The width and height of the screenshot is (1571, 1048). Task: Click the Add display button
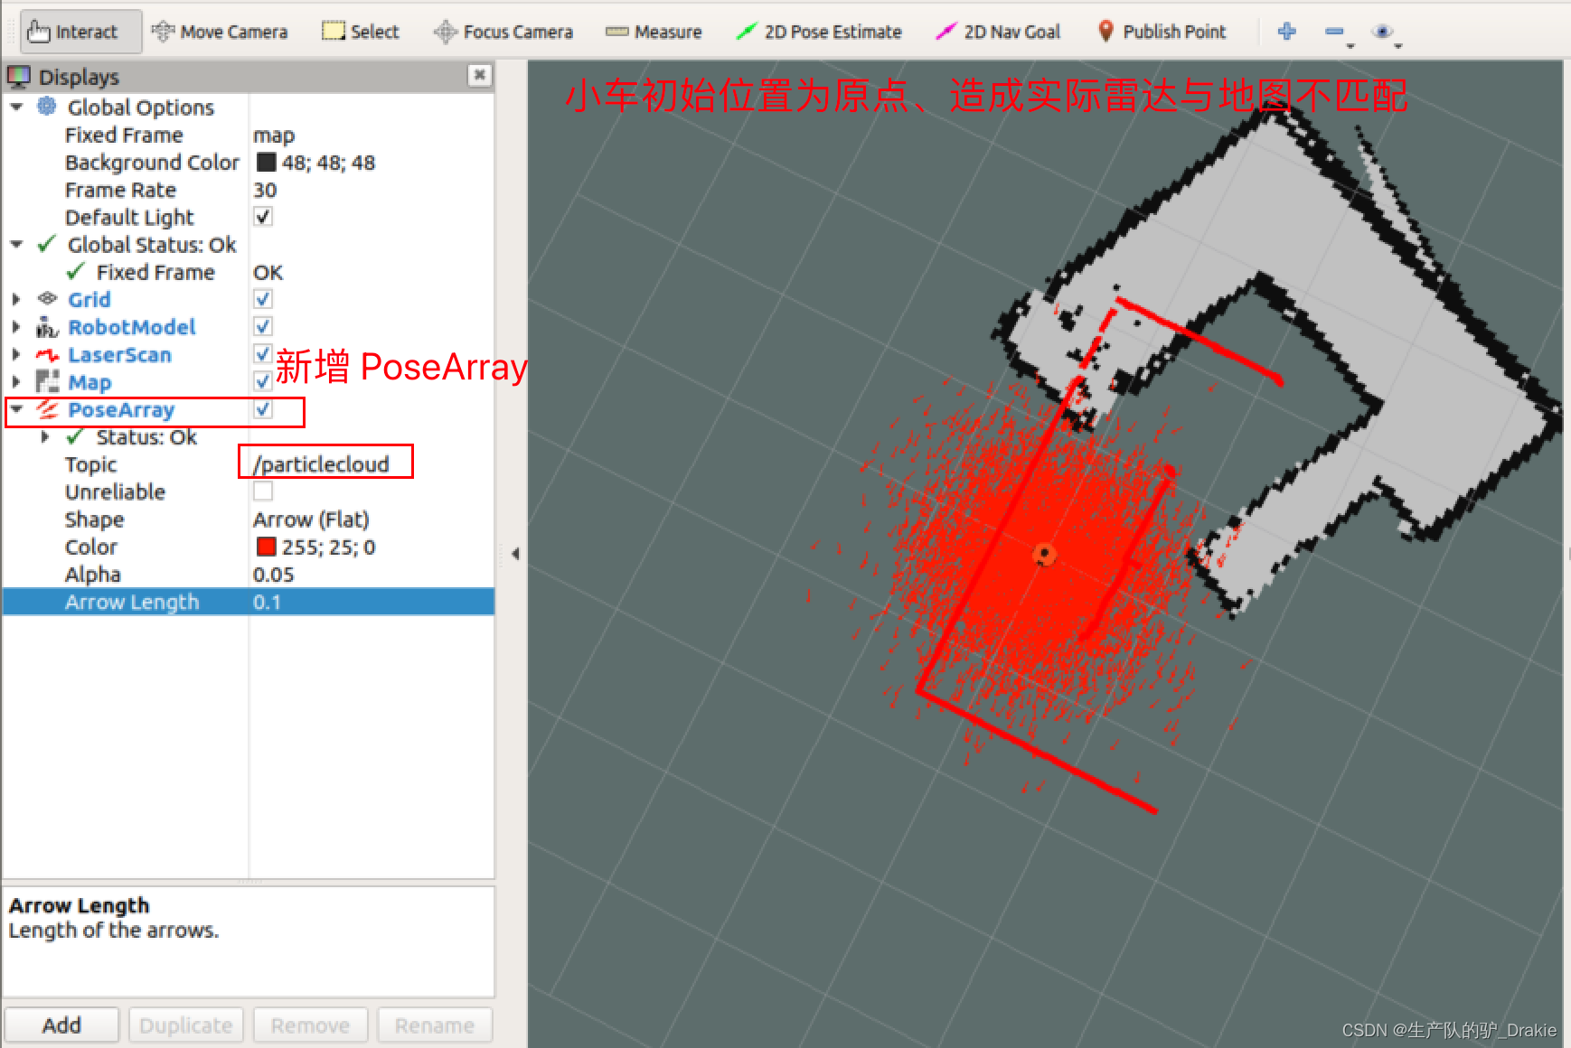pyautogui.click(x=61, y=1025)
